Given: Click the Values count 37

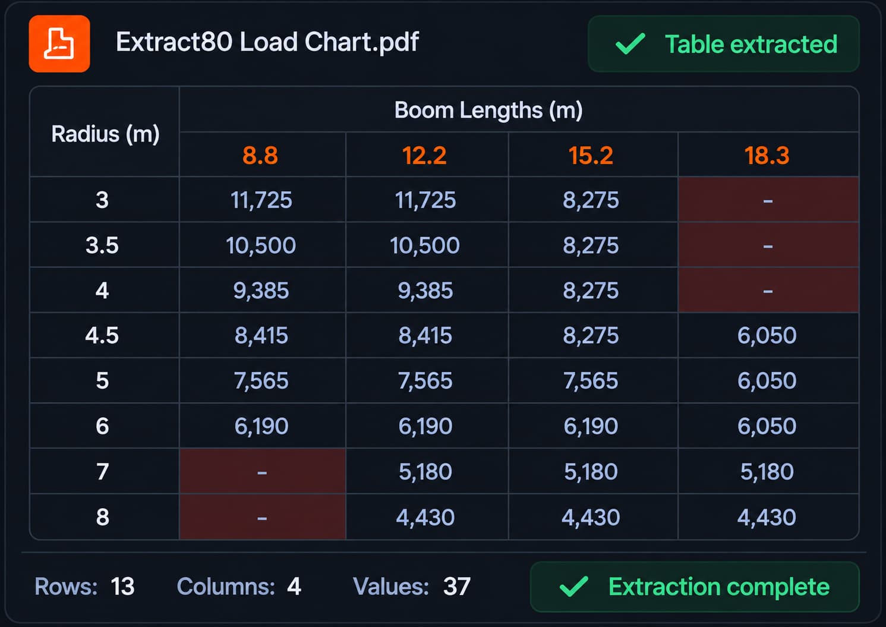Looking at the screenshot, I should pyautogui.click(x=457, y=587).
